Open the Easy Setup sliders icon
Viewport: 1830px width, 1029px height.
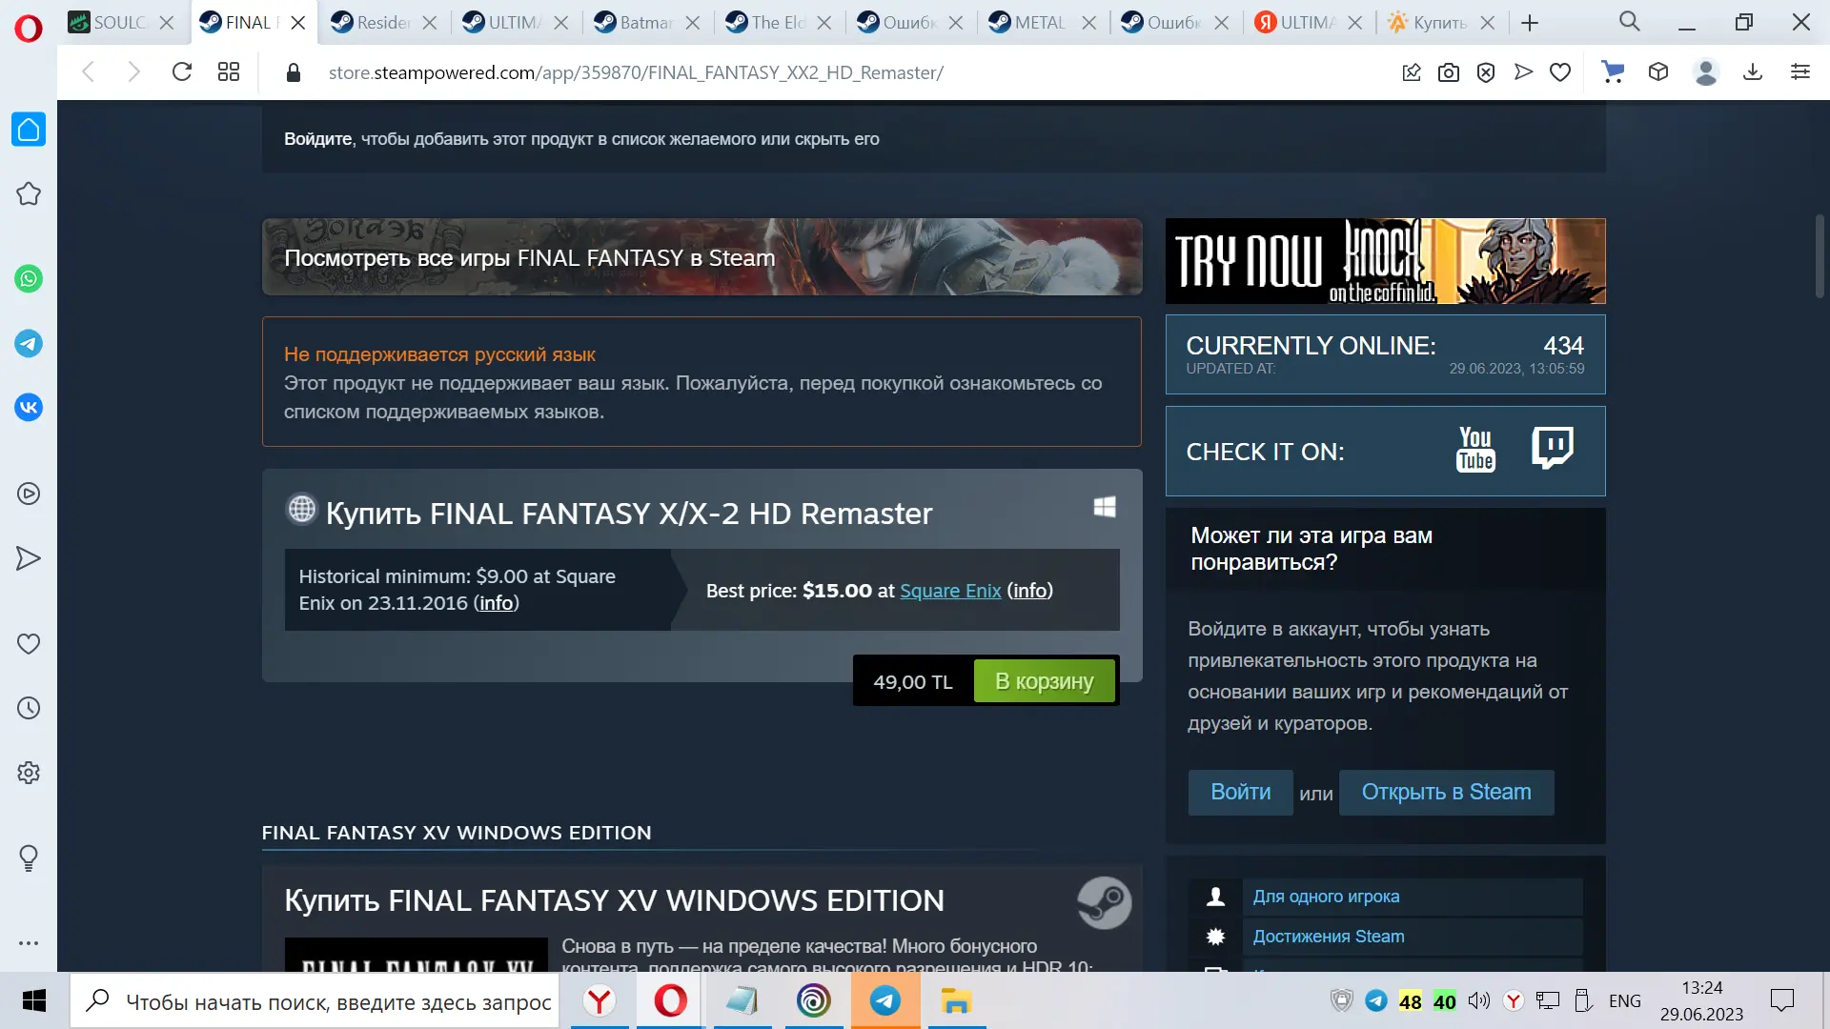[1800, 71]
